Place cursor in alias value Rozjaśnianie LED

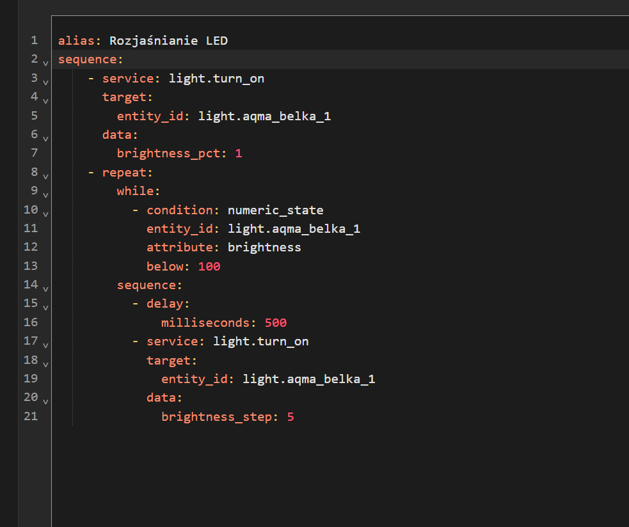[168, 41]
